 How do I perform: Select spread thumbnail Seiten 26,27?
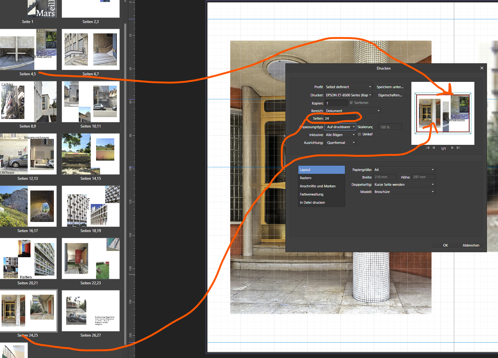[91, 311]
